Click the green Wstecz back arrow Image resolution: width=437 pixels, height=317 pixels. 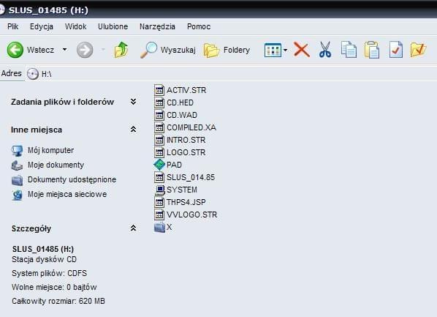tap(15, 50)
